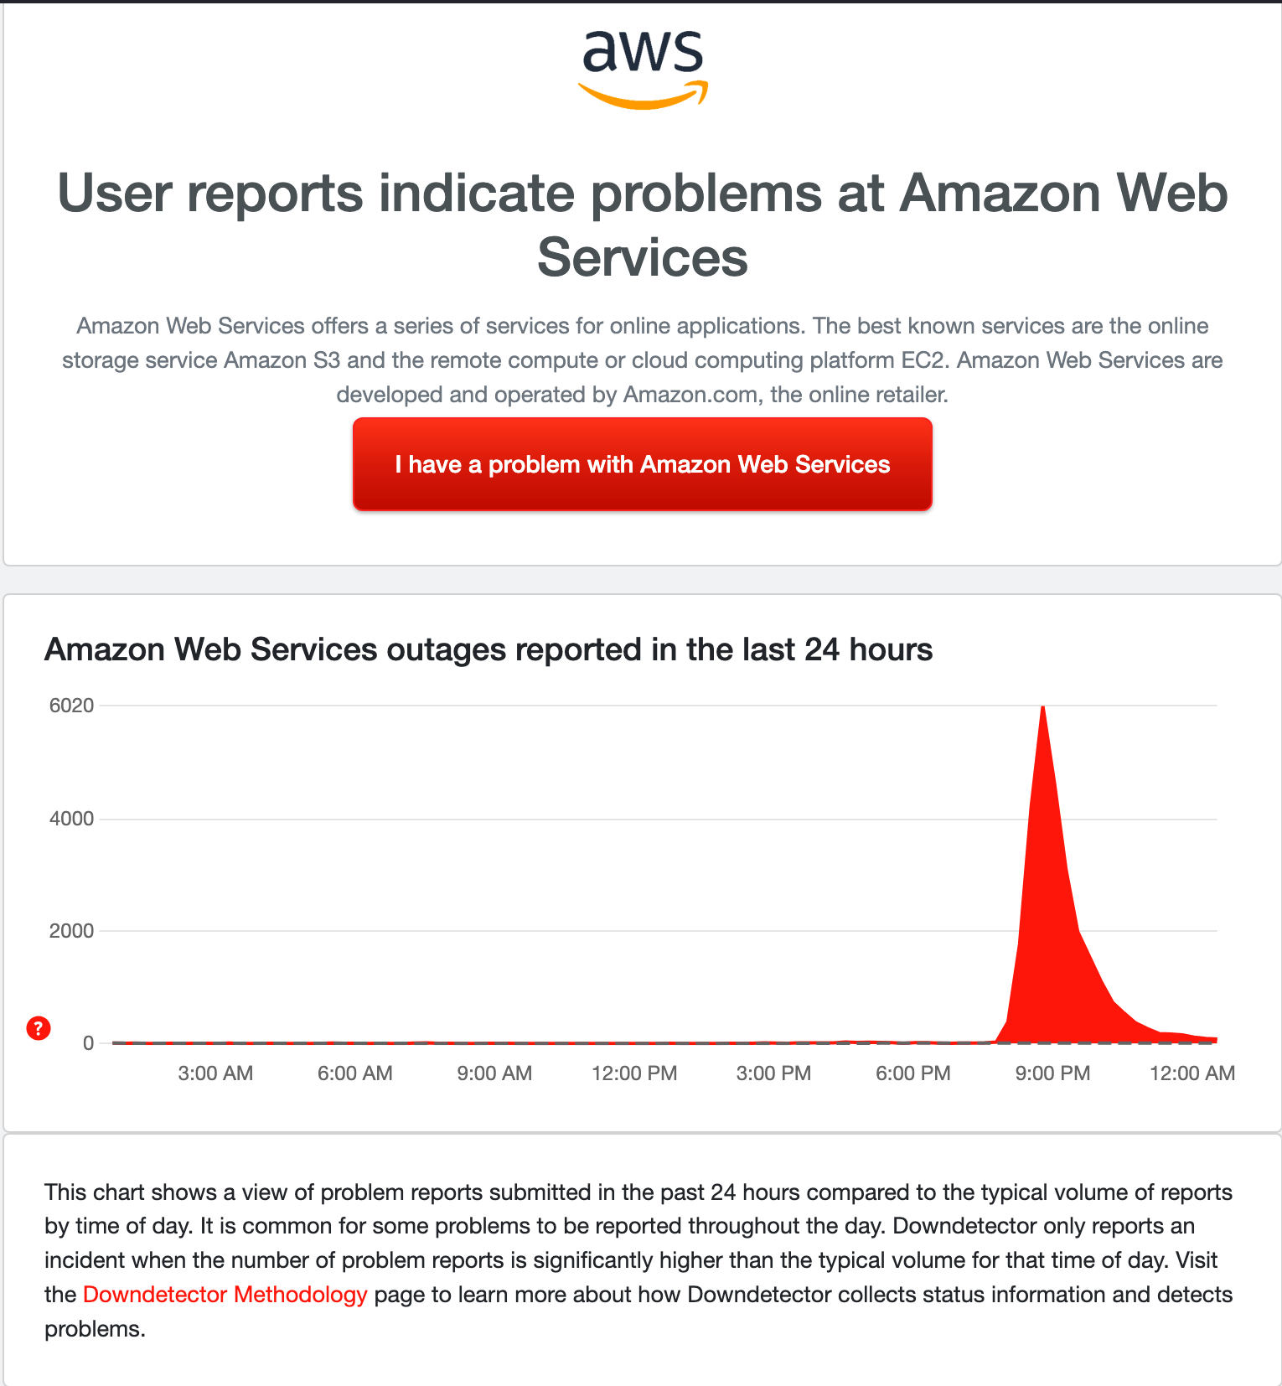Click the 3:00 AM axis label
This screenshot has height=1386, width=1282.
(215, 1073)
